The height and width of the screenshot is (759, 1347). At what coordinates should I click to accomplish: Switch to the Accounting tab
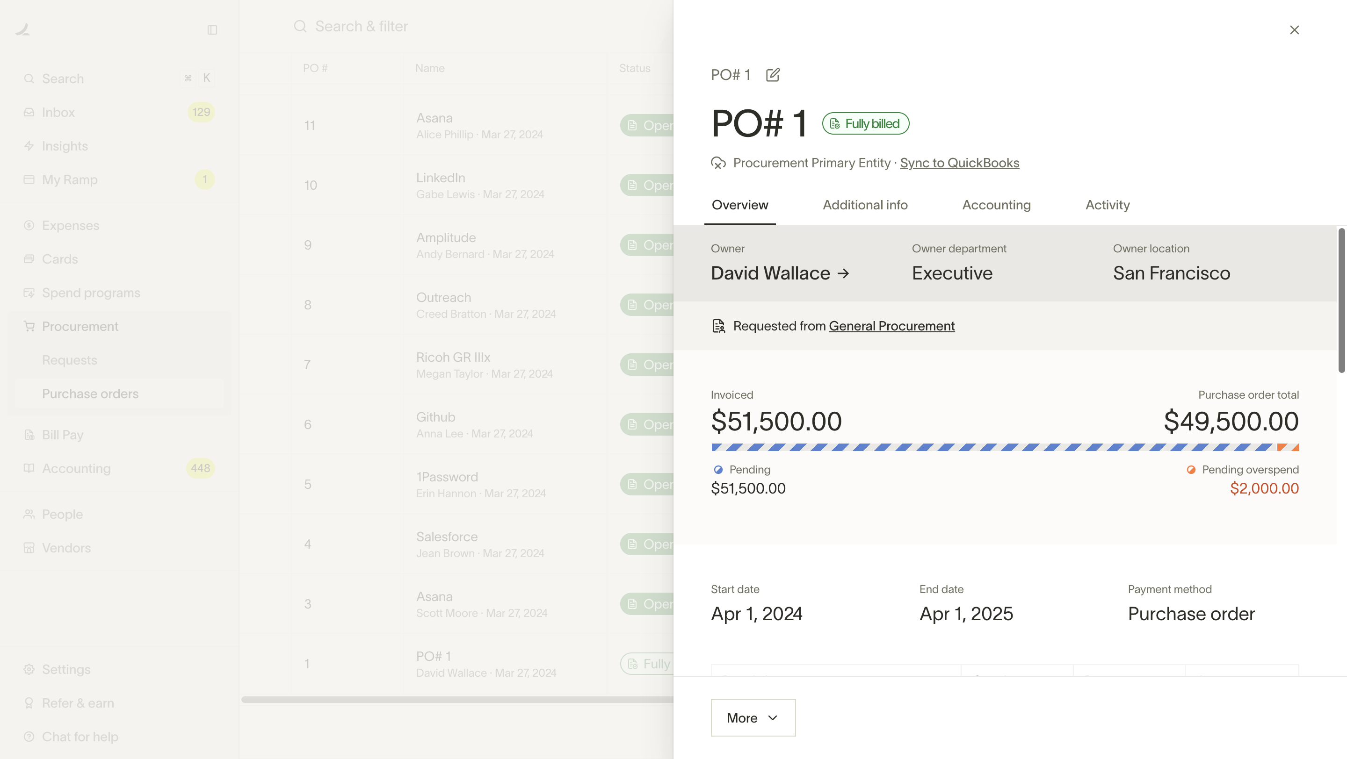996,205
